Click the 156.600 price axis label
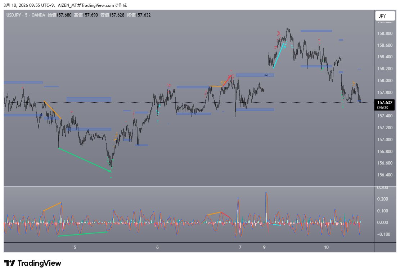Screen dimensions: 400x274 click(385, 163)
